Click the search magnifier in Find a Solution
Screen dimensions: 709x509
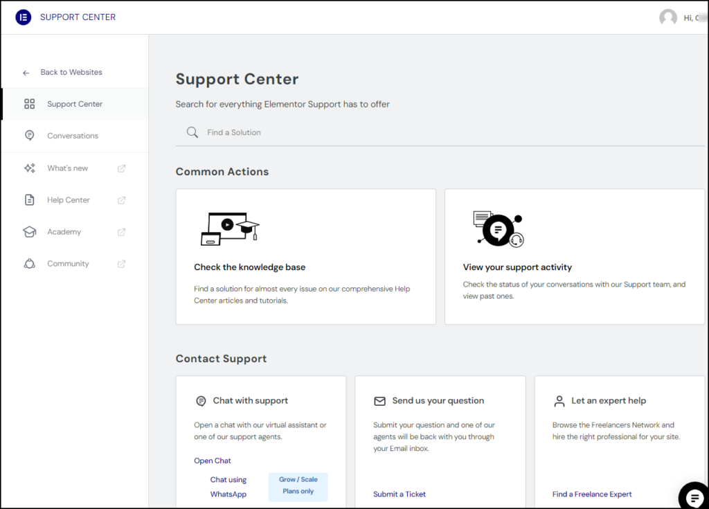[x=192, y=132]
